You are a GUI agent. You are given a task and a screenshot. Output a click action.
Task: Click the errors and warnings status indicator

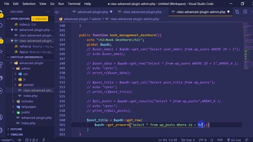(32, 140)
